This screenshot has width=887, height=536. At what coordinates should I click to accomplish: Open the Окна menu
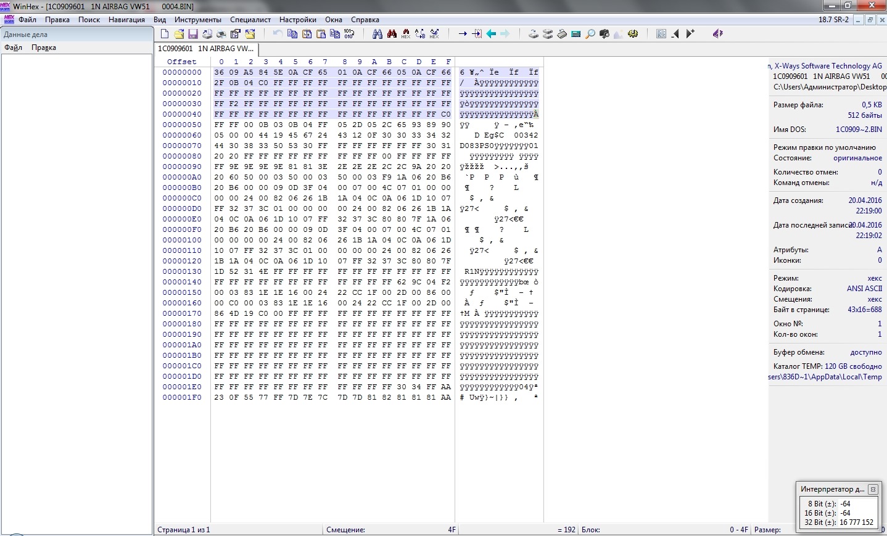tap(334, 20)
